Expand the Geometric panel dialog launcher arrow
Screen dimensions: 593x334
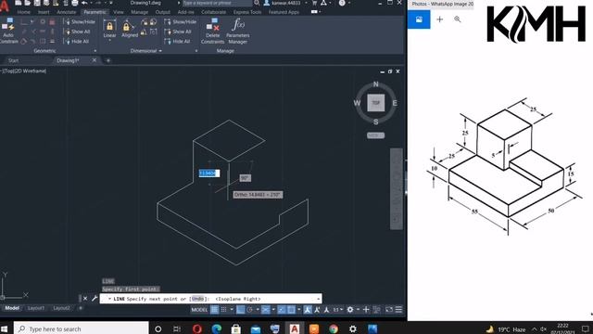[x=95, y=51]
